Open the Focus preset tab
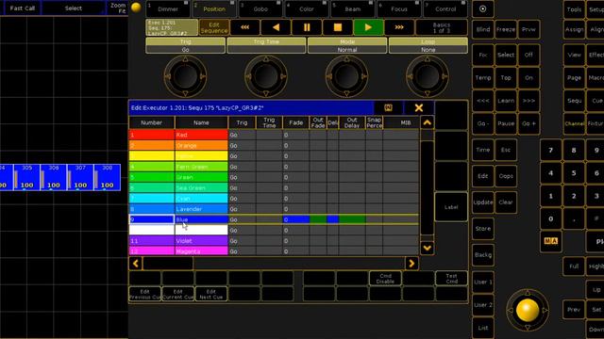Image resolution: width=604 pixels, height=339 pixels. [399, 8]
